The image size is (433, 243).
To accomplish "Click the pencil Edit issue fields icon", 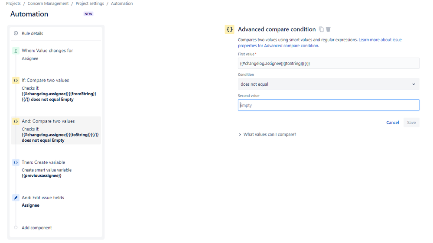I will coord(16,198).
